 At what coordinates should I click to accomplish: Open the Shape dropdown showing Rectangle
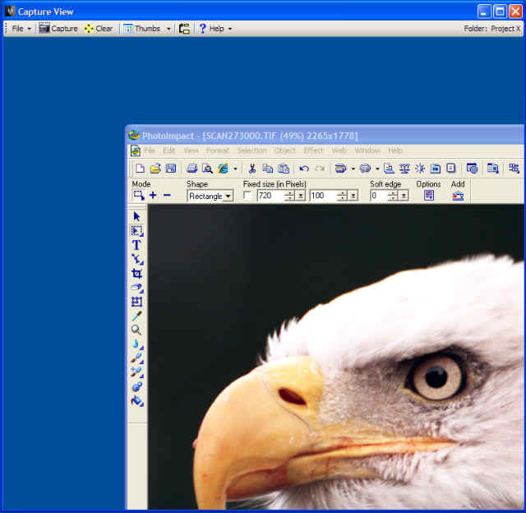click(x=210, y=196)
